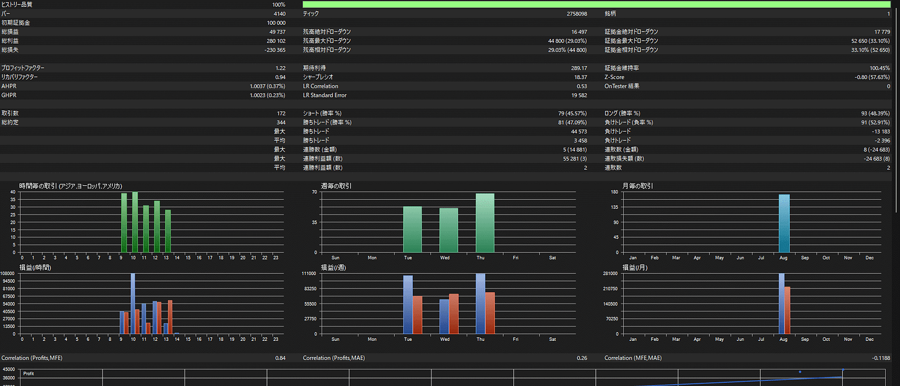Image resolution: width=900 pixels, height=386 pixels.
Task: Click the Tue bar in the weekly trades chart
Action: pos(412,229)
